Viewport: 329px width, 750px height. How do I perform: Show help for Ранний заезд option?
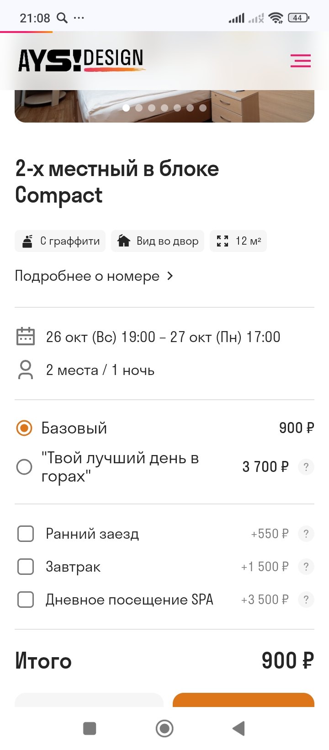(306, 534)
